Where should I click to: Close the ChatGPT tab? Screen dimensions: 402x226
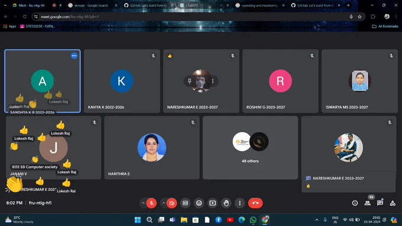[x=228, y=5]
